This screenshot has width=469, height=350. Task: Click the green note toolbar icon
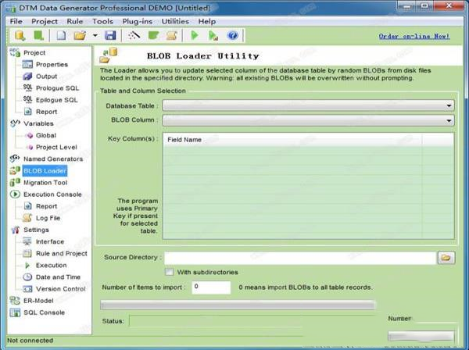(153, 36)
